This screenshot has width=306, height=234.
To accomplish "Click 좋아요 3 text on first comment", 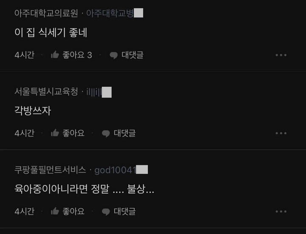I will tap(77, 55).
